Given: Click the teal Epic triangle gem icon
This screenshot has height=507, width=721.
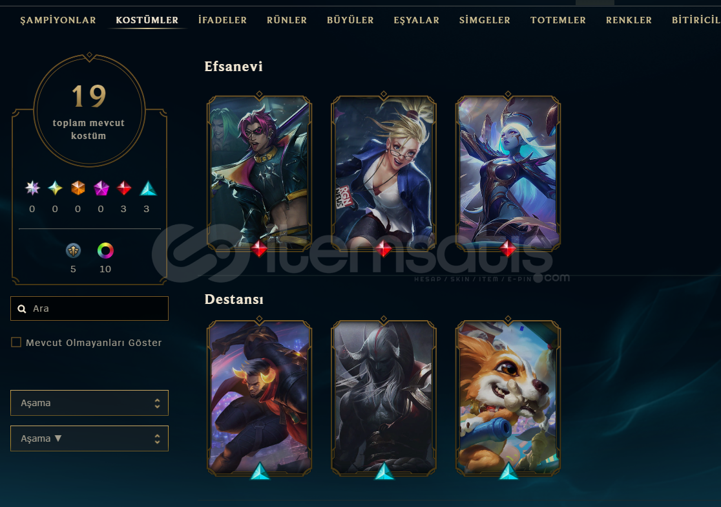Looking at the screenshot, I should click(x=148, y=189).
